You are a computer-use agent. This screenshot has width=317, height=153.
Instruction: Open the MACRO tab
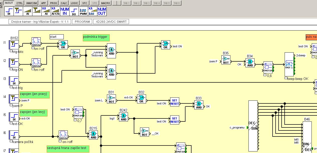105,3
